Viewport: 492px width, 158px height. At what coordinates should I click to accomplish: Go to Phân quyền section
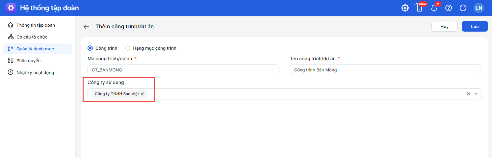pyautogui.click(x=28, y=61)
